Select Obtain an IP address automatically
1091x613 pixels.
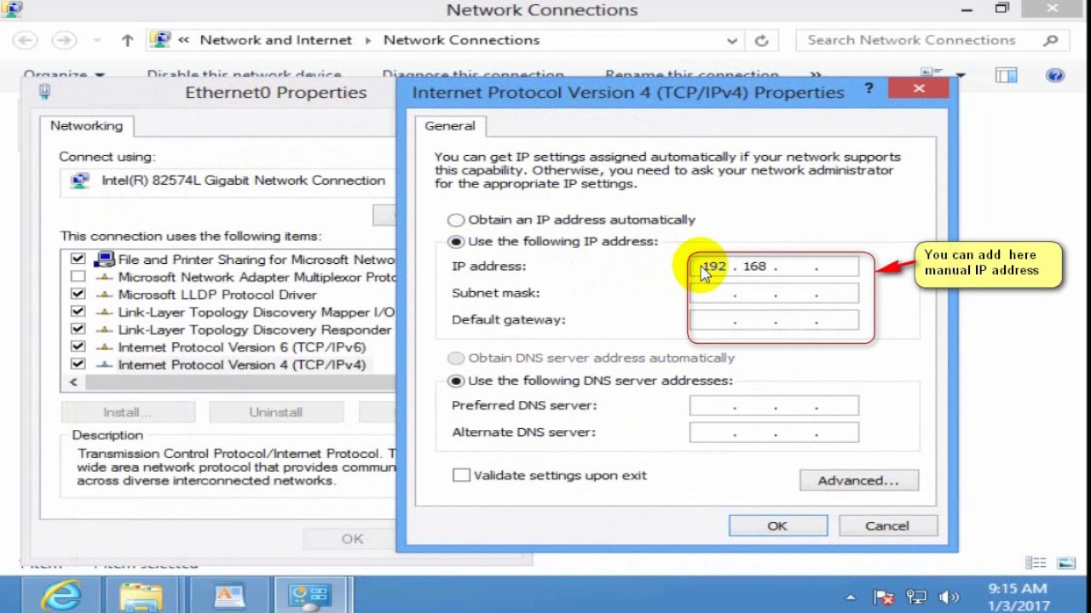coord(456,220)
